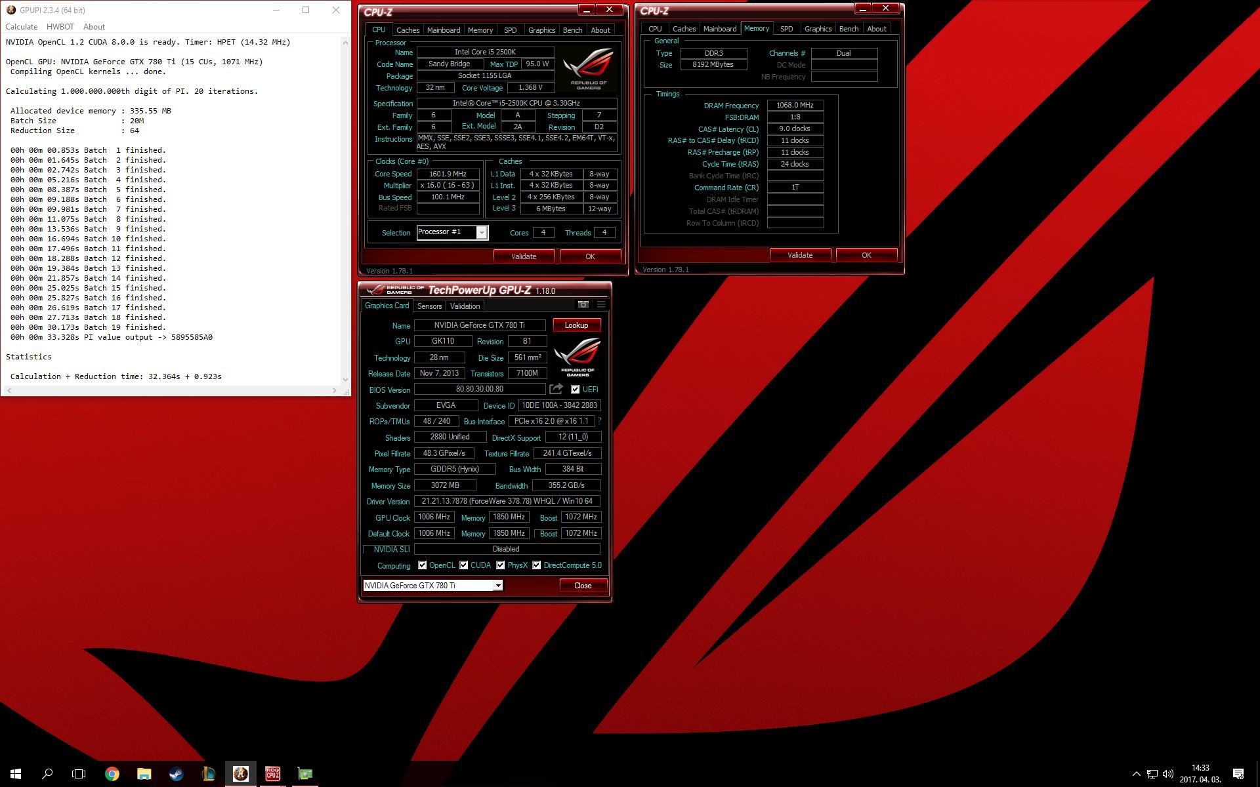Click the BIOS Version field 80.80.30.00.80
Viewport: 1260px width, 787px height.
click(479, 389)
